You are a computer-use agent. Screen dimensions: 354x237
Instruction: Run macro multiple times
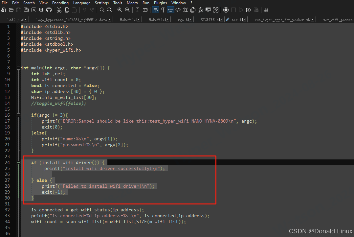pyautogui.click(x=249, y=10)
